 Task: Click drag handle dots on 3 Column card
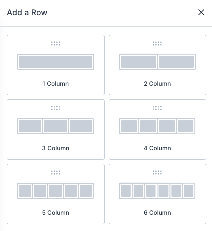point(56,108)
